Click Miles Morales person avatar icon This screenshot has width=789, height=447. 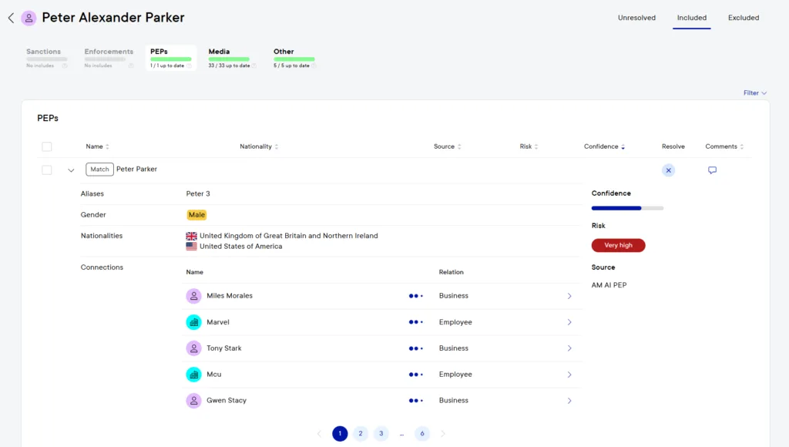(x=193, y=296)
